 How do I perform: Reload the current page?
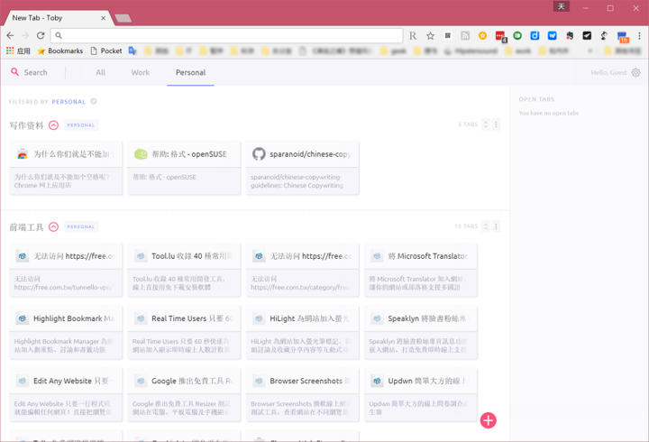coord(41,35)
